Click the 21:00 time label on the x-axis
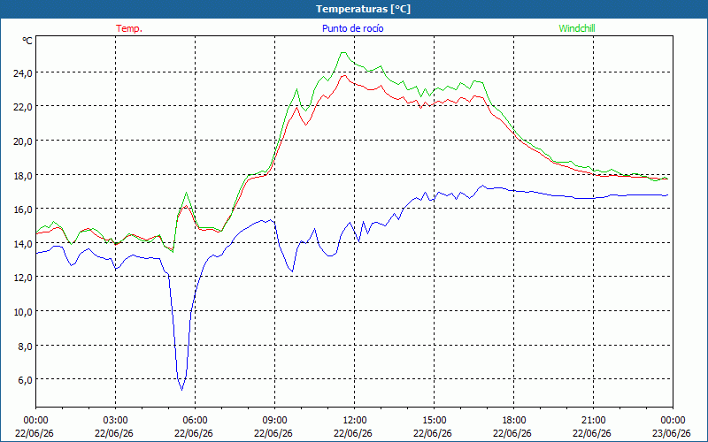708x442 pixels. [593, 420]
